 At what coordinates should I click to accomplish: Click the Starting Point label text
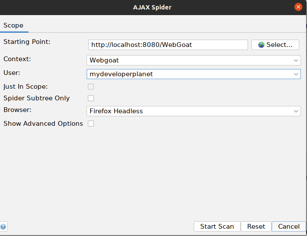coord(27,42)
